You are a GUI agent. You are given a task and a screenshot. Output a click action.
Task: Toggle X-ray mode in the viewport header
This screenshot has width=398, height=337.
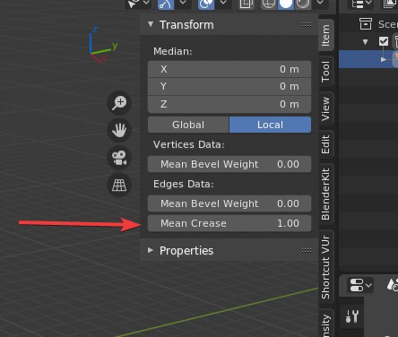tap(247, 4)
